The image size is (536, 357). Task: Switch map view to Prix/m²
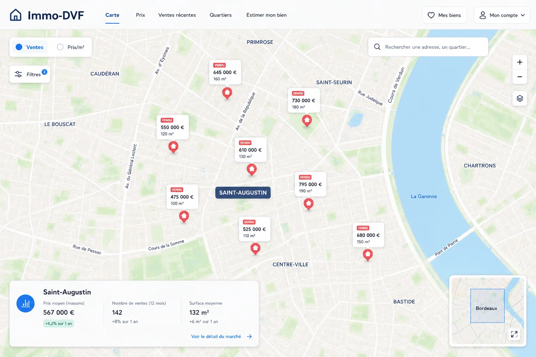pos(71,47)
